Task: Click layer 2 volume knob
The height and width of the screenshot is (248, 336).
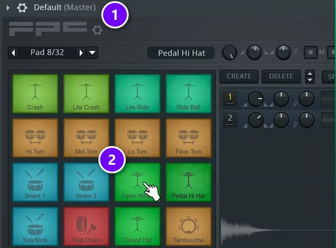Action: (x=256, y=120)
